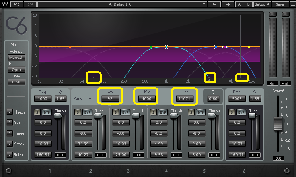Click the orange band marker on the EQ graph

point(70,47)
